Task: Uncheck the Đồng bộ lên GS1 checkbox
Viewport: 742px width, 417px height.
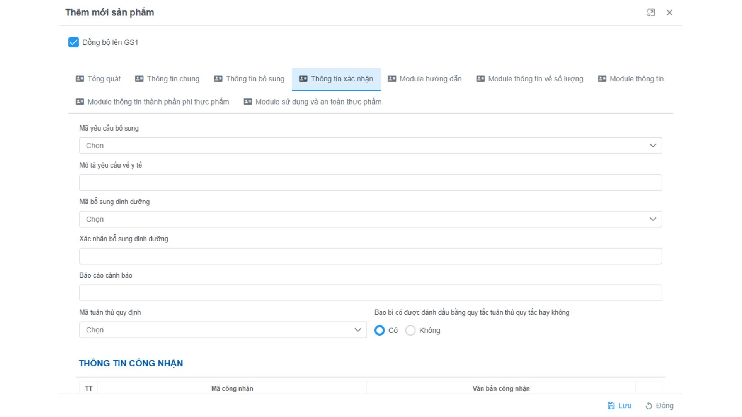Action: click(73, 42)
